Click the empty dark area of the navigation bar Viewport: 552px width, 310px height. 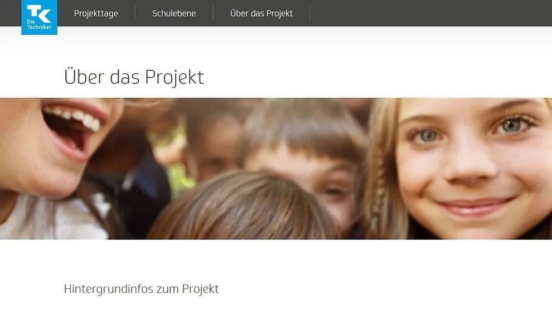(429, 13)
